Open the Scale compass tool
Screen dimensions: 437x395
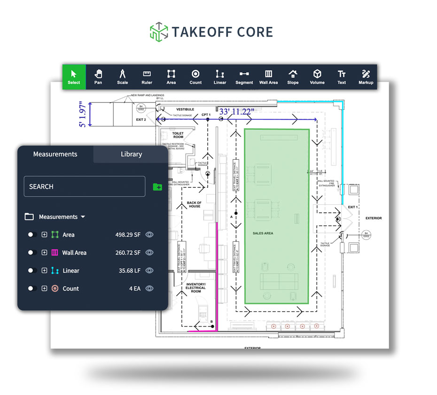[x=122, y=77]
